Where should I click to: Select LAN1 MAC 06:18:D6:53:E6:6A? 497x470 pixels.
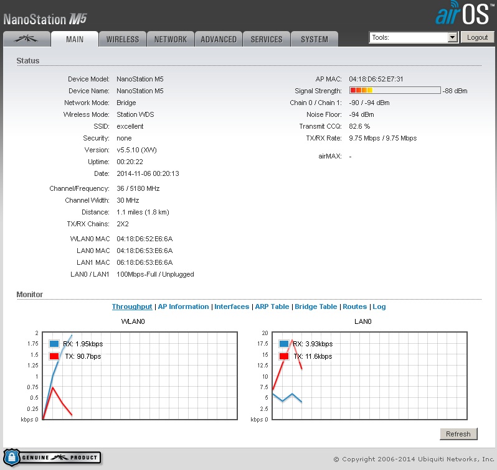(144, 262)
